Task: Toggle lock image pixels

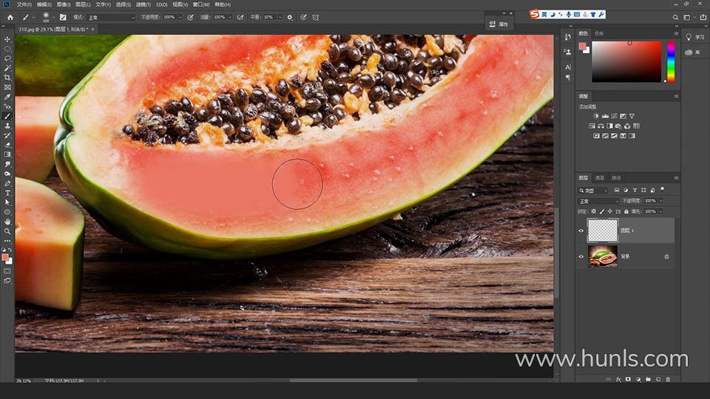Action: [602, 211]
